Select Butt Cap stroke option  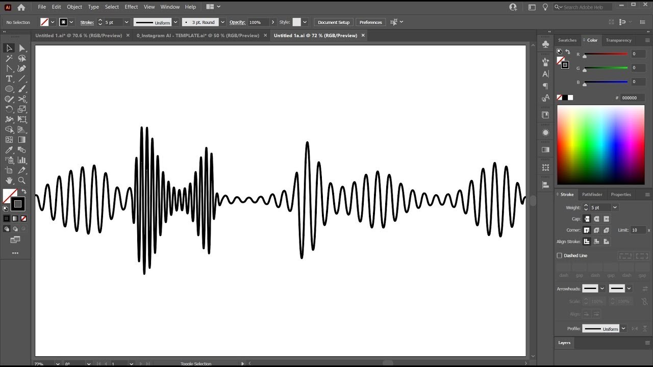coord(587,219)
